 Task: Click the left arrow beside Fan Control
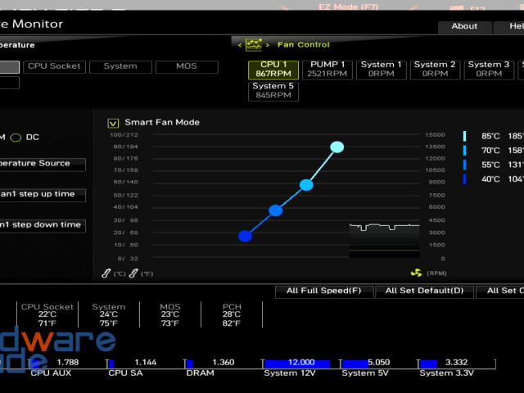pos(240,45)
